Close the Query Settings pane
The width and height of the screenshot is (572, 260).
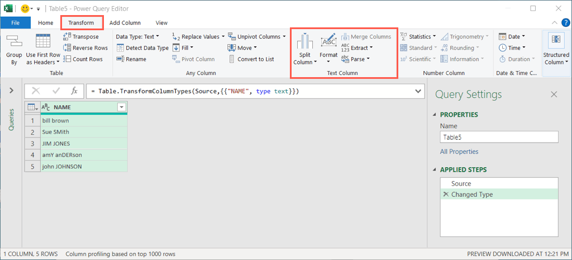point(554,94)
